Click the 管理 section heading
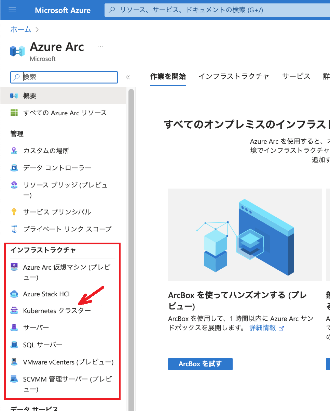 click(x=17, y=134)
